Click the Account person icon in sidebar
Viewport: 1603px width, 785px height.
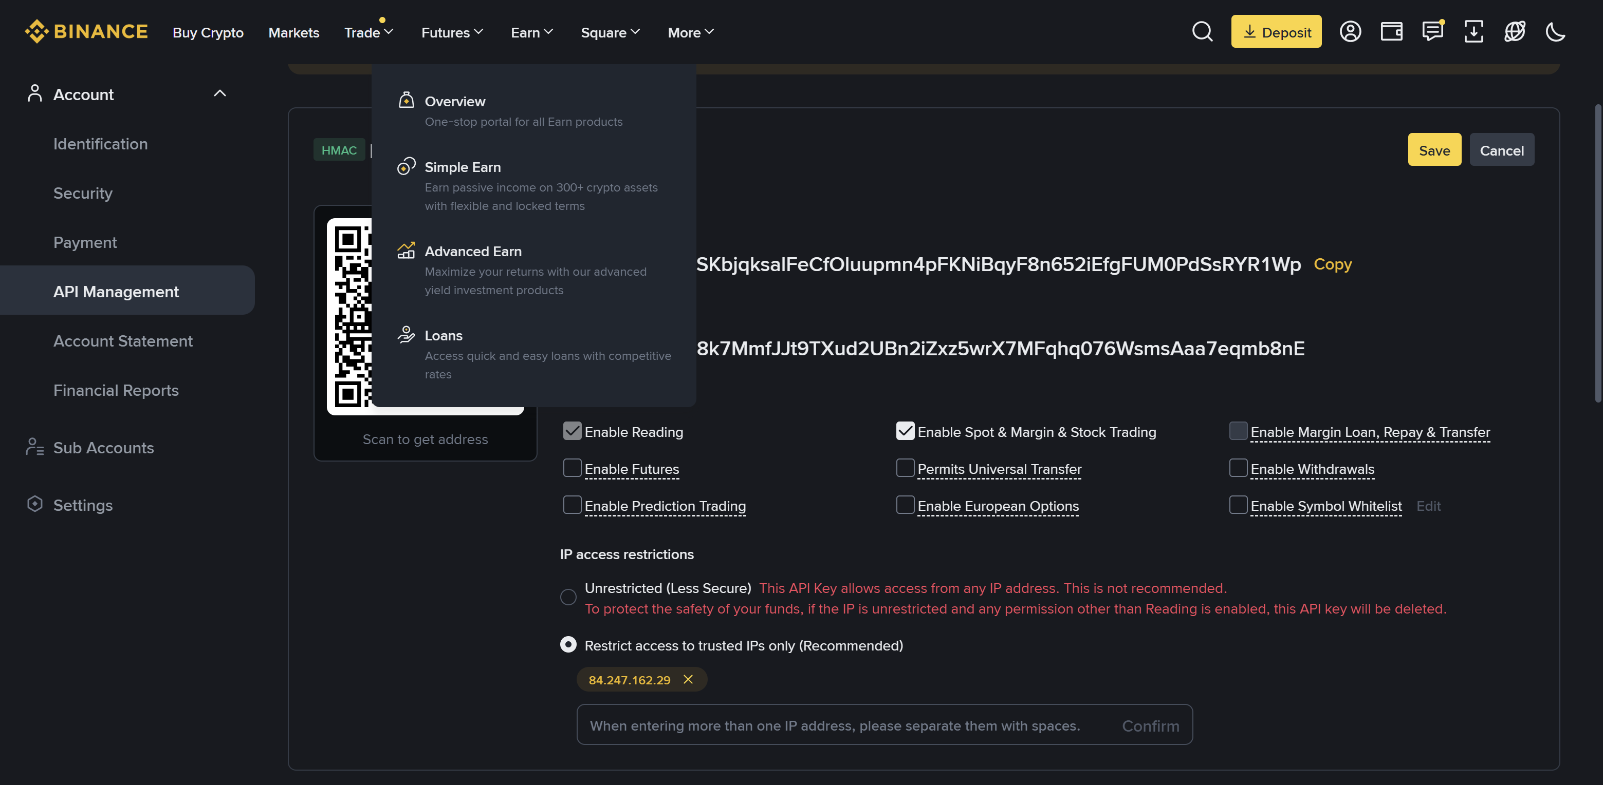tap(35, 93)
